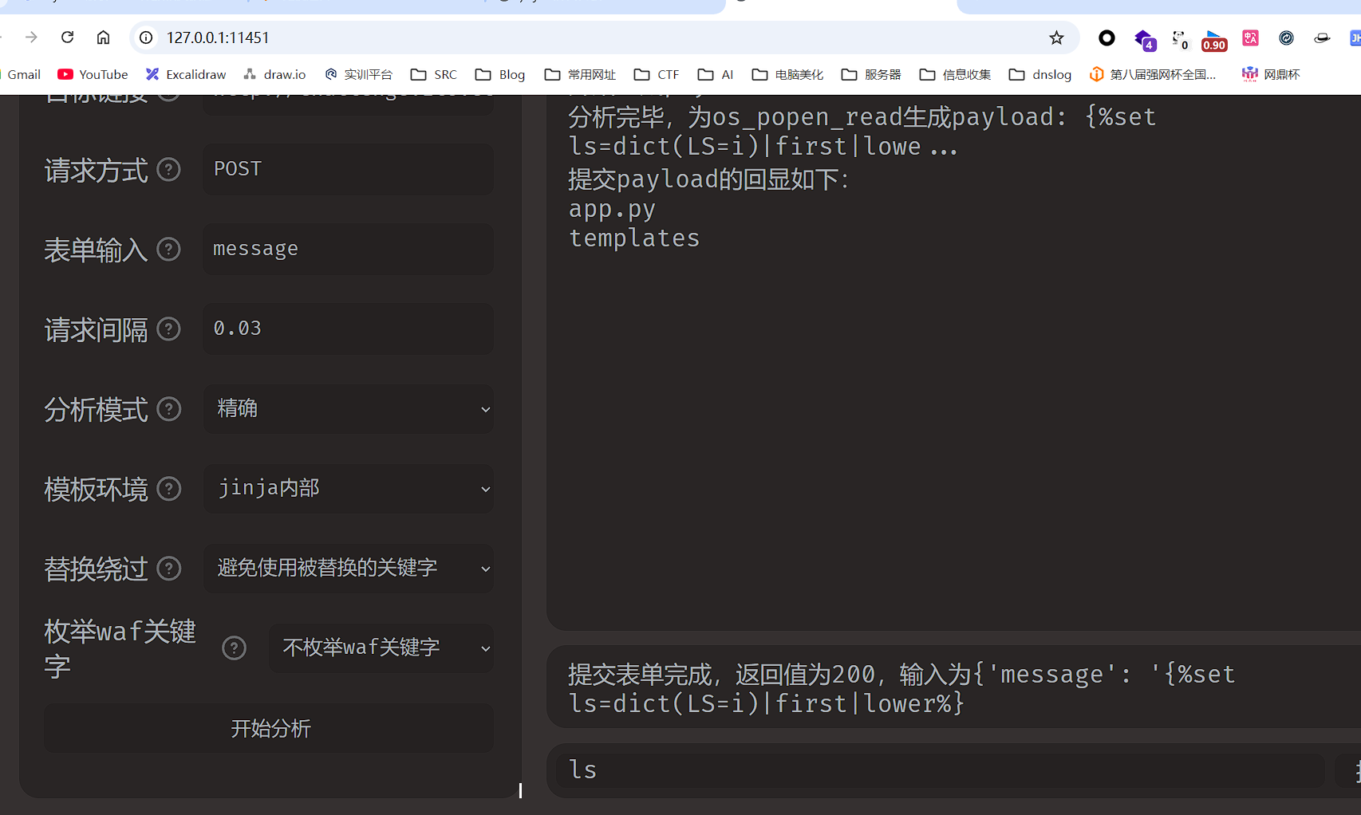Open the SRC bookmark folder

point(434,74)
